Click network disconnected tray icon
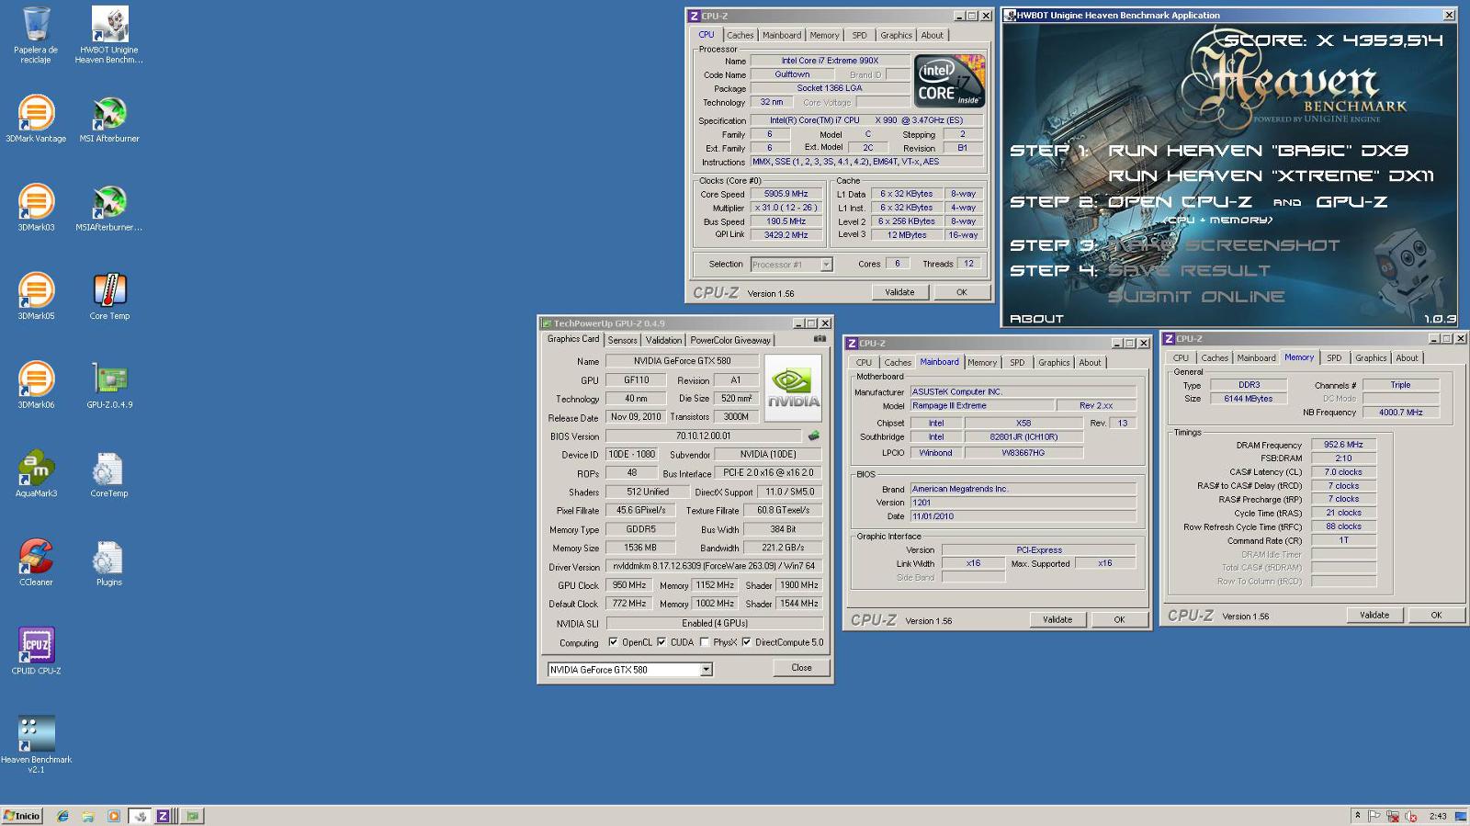The width and height of the screenshot is (1470, 826). [1393, 816]
